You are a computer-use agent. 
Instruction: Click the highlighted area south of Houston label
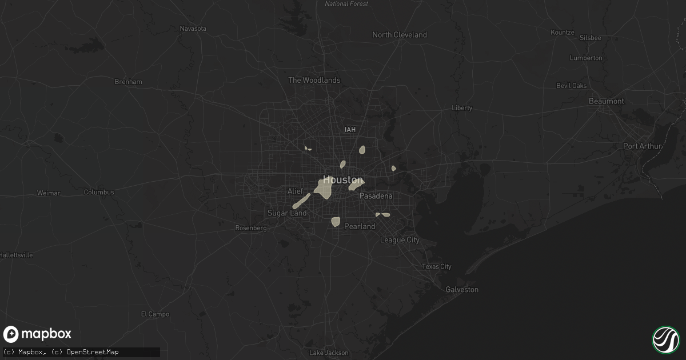pos(323,188)
